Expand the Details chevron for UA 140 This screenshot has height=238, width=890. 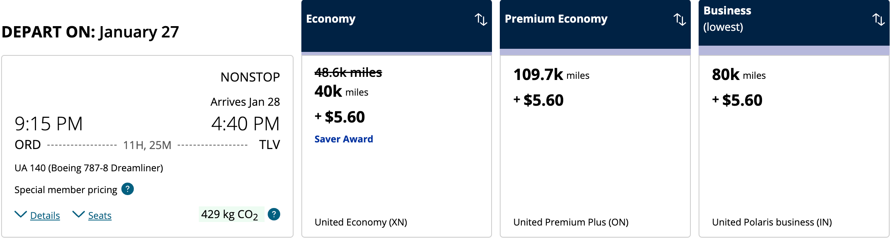(20, 215)
